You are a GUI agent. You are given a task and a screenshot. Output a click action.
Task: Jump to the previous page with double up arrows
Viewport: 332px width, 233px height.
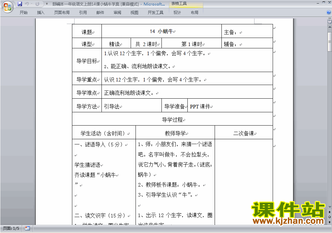point(329,212)
